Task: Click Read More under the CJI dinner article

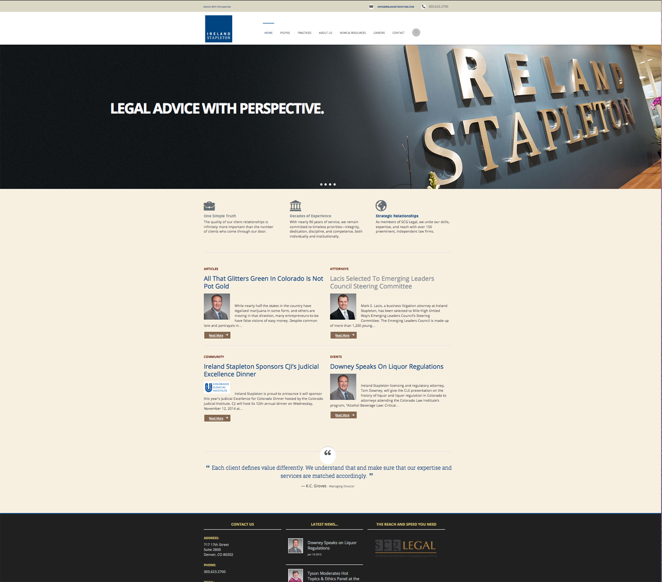Action: 217,418
